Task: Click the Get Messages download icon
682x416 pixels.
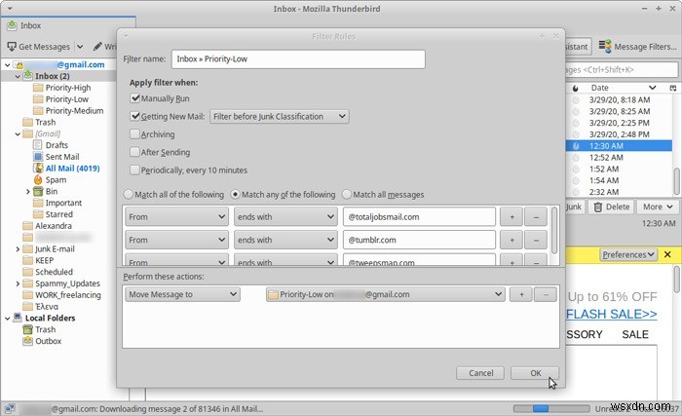Action: (12, 46)
